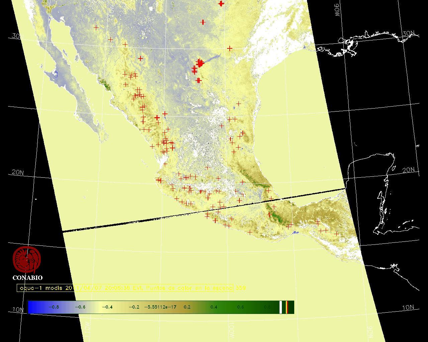The width and height of the screenshot is (428, 342).
Task: Click the CONABIO text label
Action: click(x=27, y=278)
